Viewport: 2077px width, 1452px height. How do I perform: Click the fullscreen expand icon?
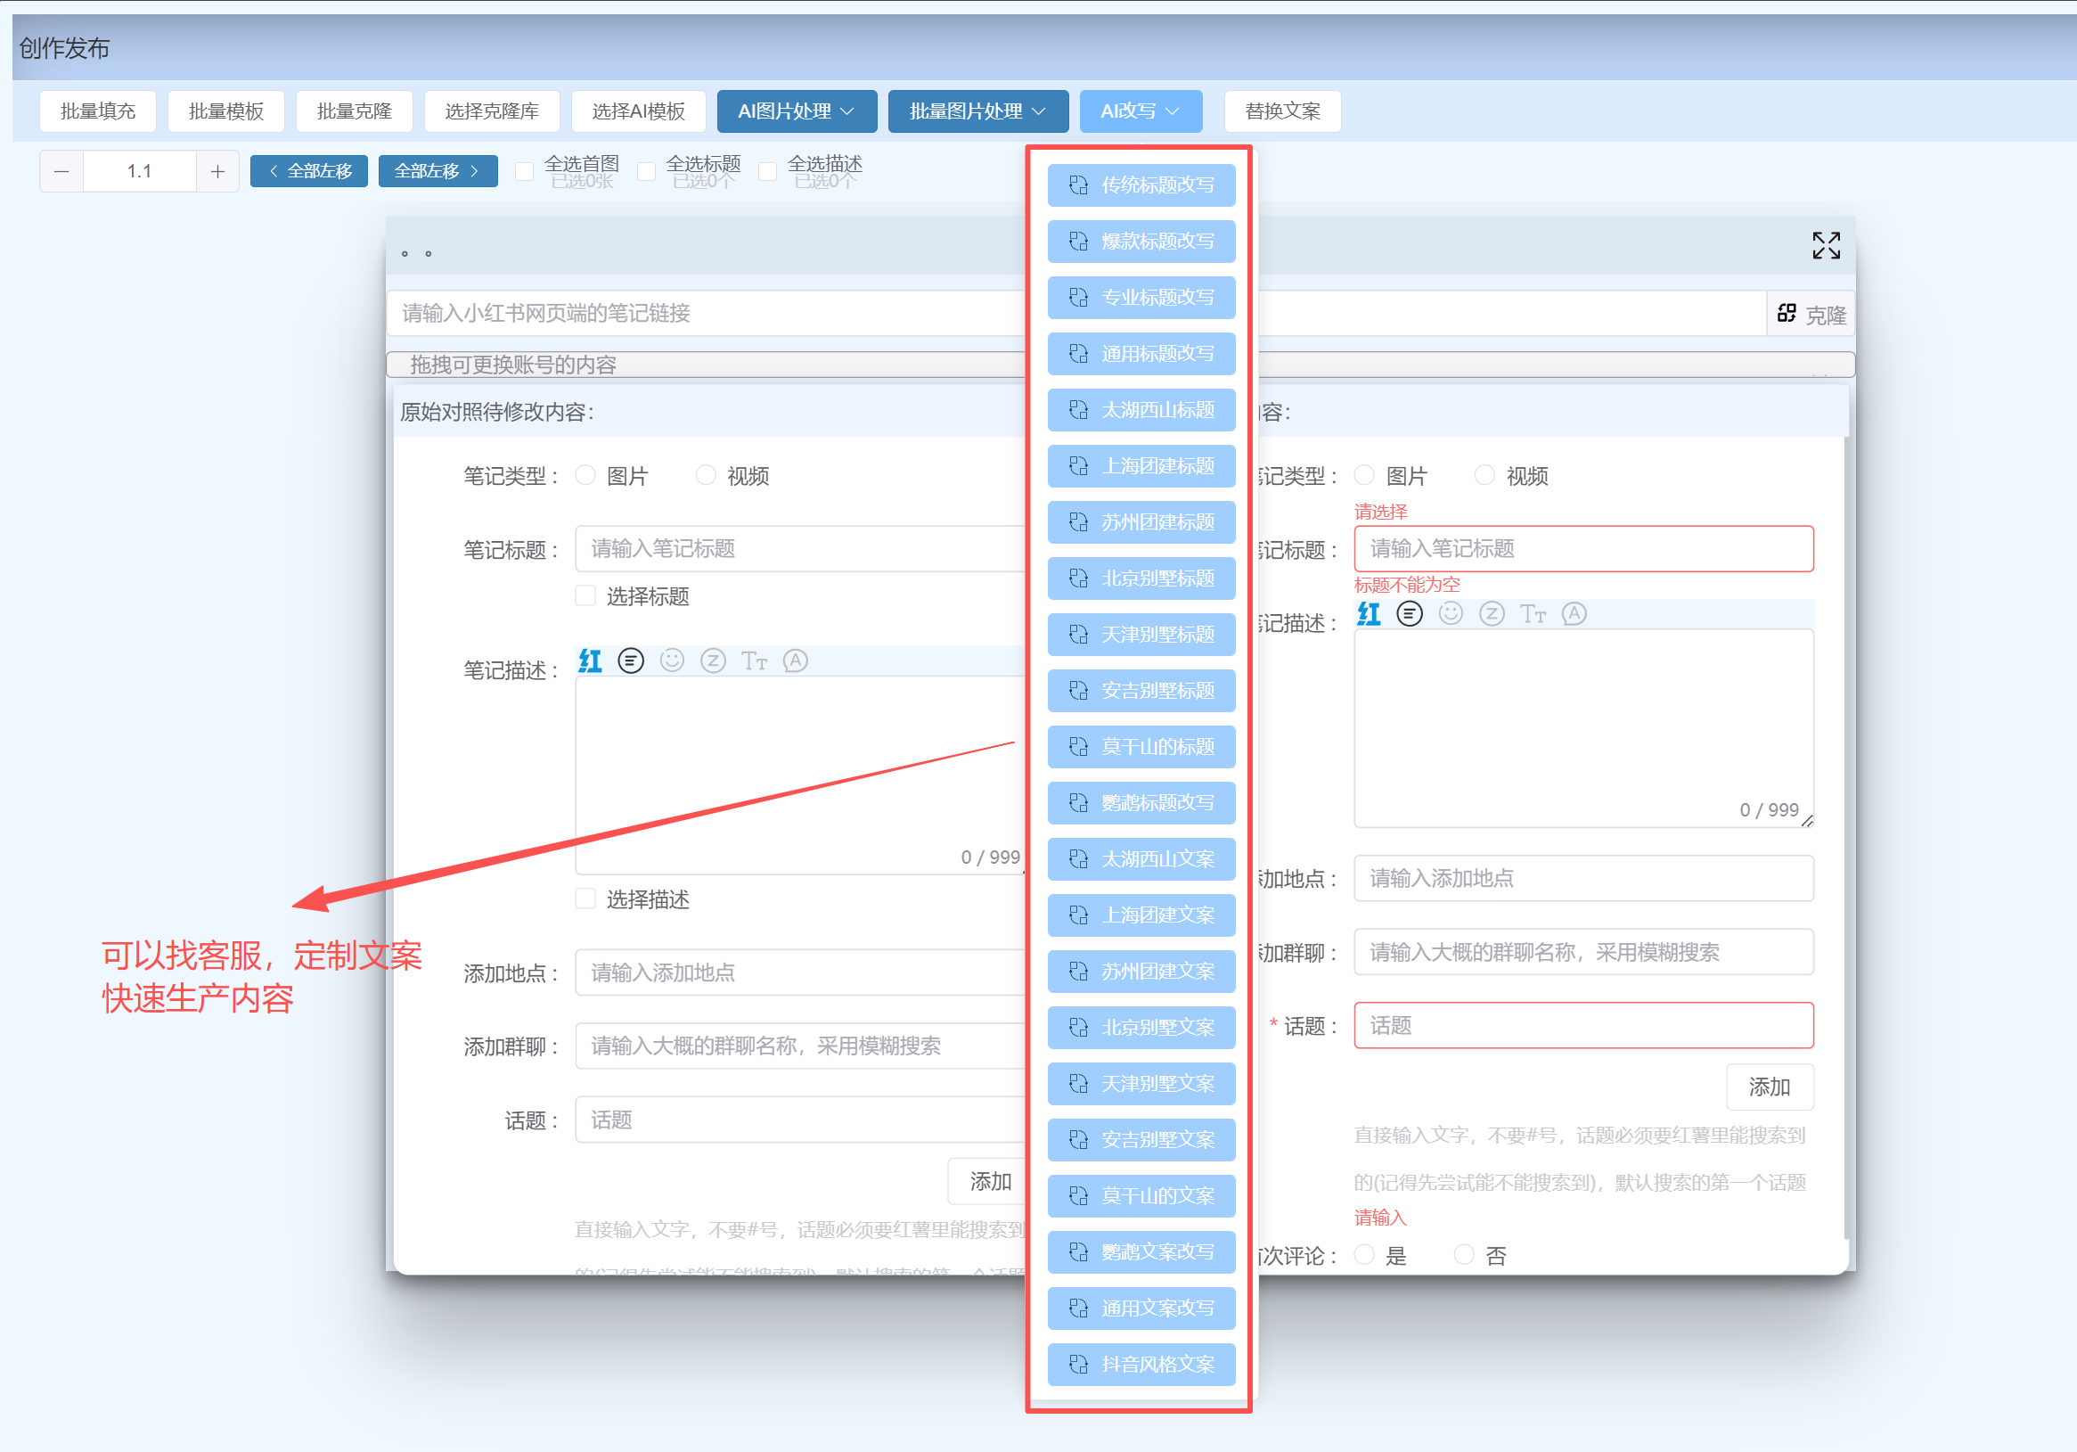point(1825,245)
